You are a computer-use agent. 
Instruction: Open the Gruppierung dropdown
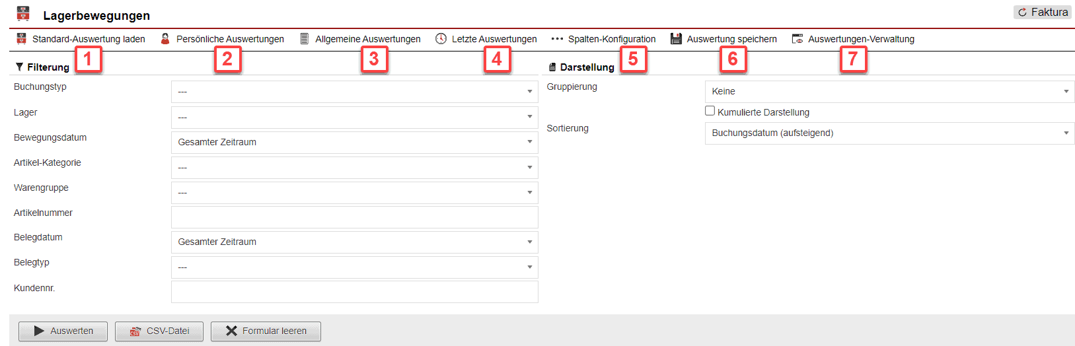pyautogui.click(x=889, y=91)
